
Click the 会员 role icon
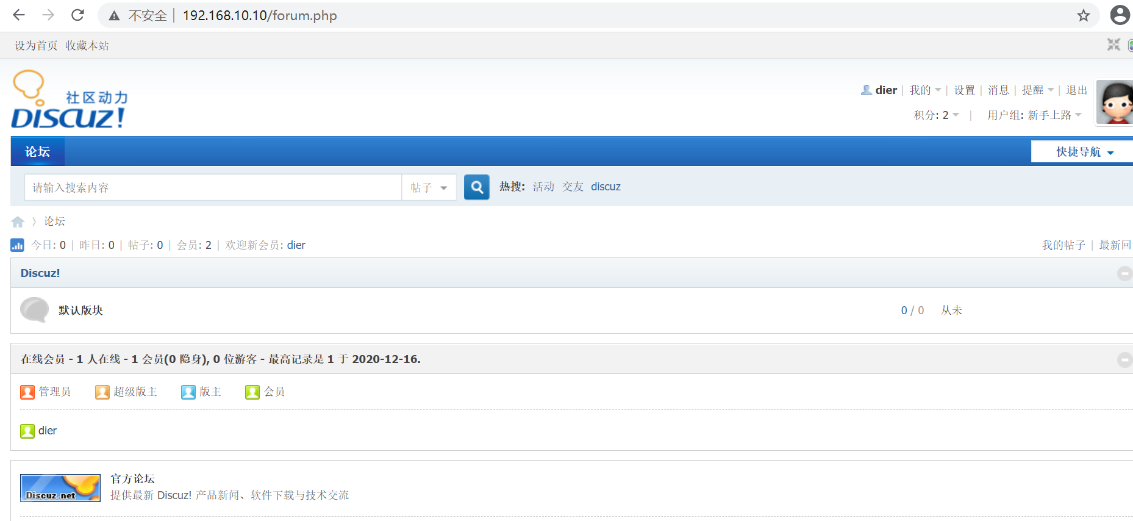pos(252,392)
